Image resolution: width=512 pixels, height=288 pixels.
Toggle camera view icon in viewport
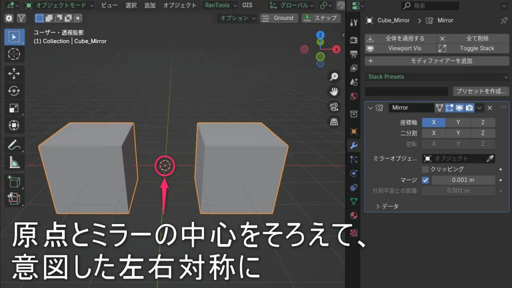pos(334,106)
